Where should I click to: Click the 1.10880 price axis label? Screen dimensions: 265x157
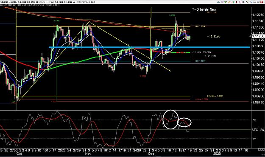258,46
